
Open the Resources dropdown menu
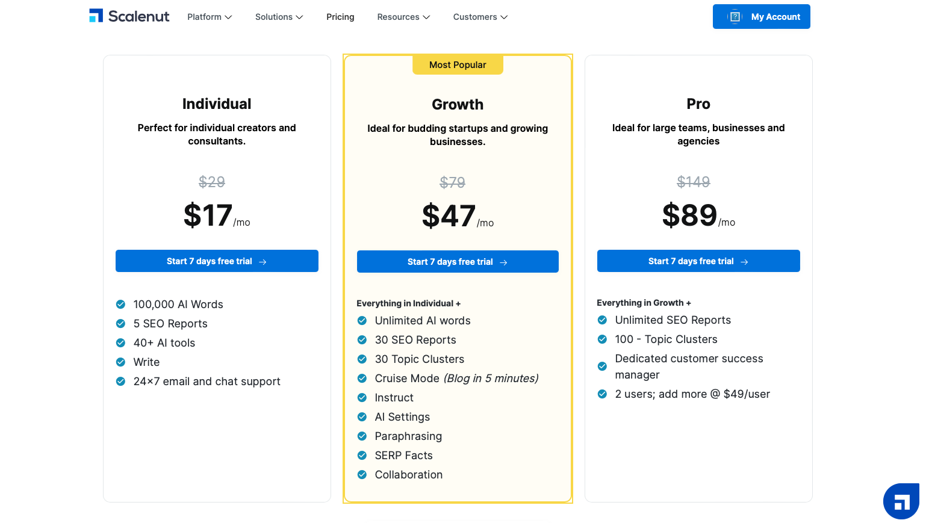click(x=403, y=17)
